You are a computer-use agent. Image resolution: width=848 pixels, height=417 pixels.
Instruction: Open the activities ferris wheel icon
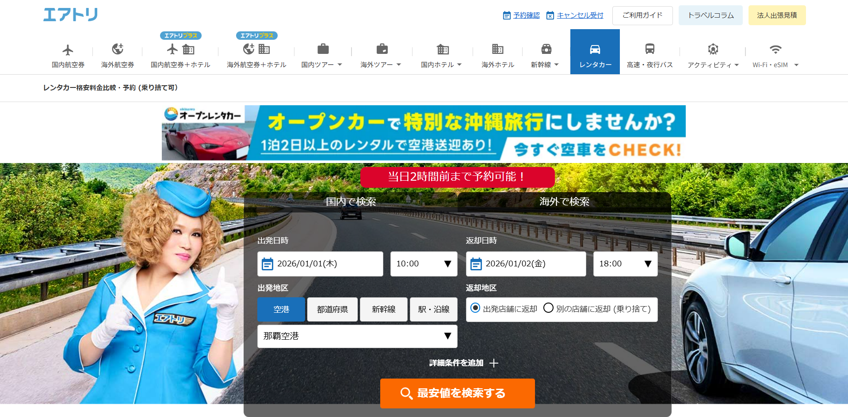coord(713,49)
